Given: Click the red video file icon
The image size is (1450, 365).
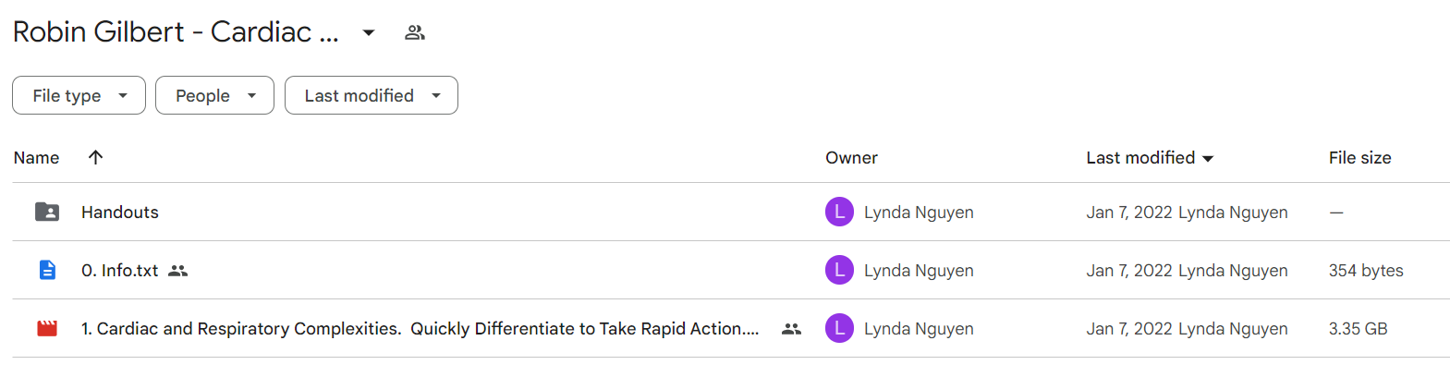Looking at the screenshot, I should [x=47, y=328].
